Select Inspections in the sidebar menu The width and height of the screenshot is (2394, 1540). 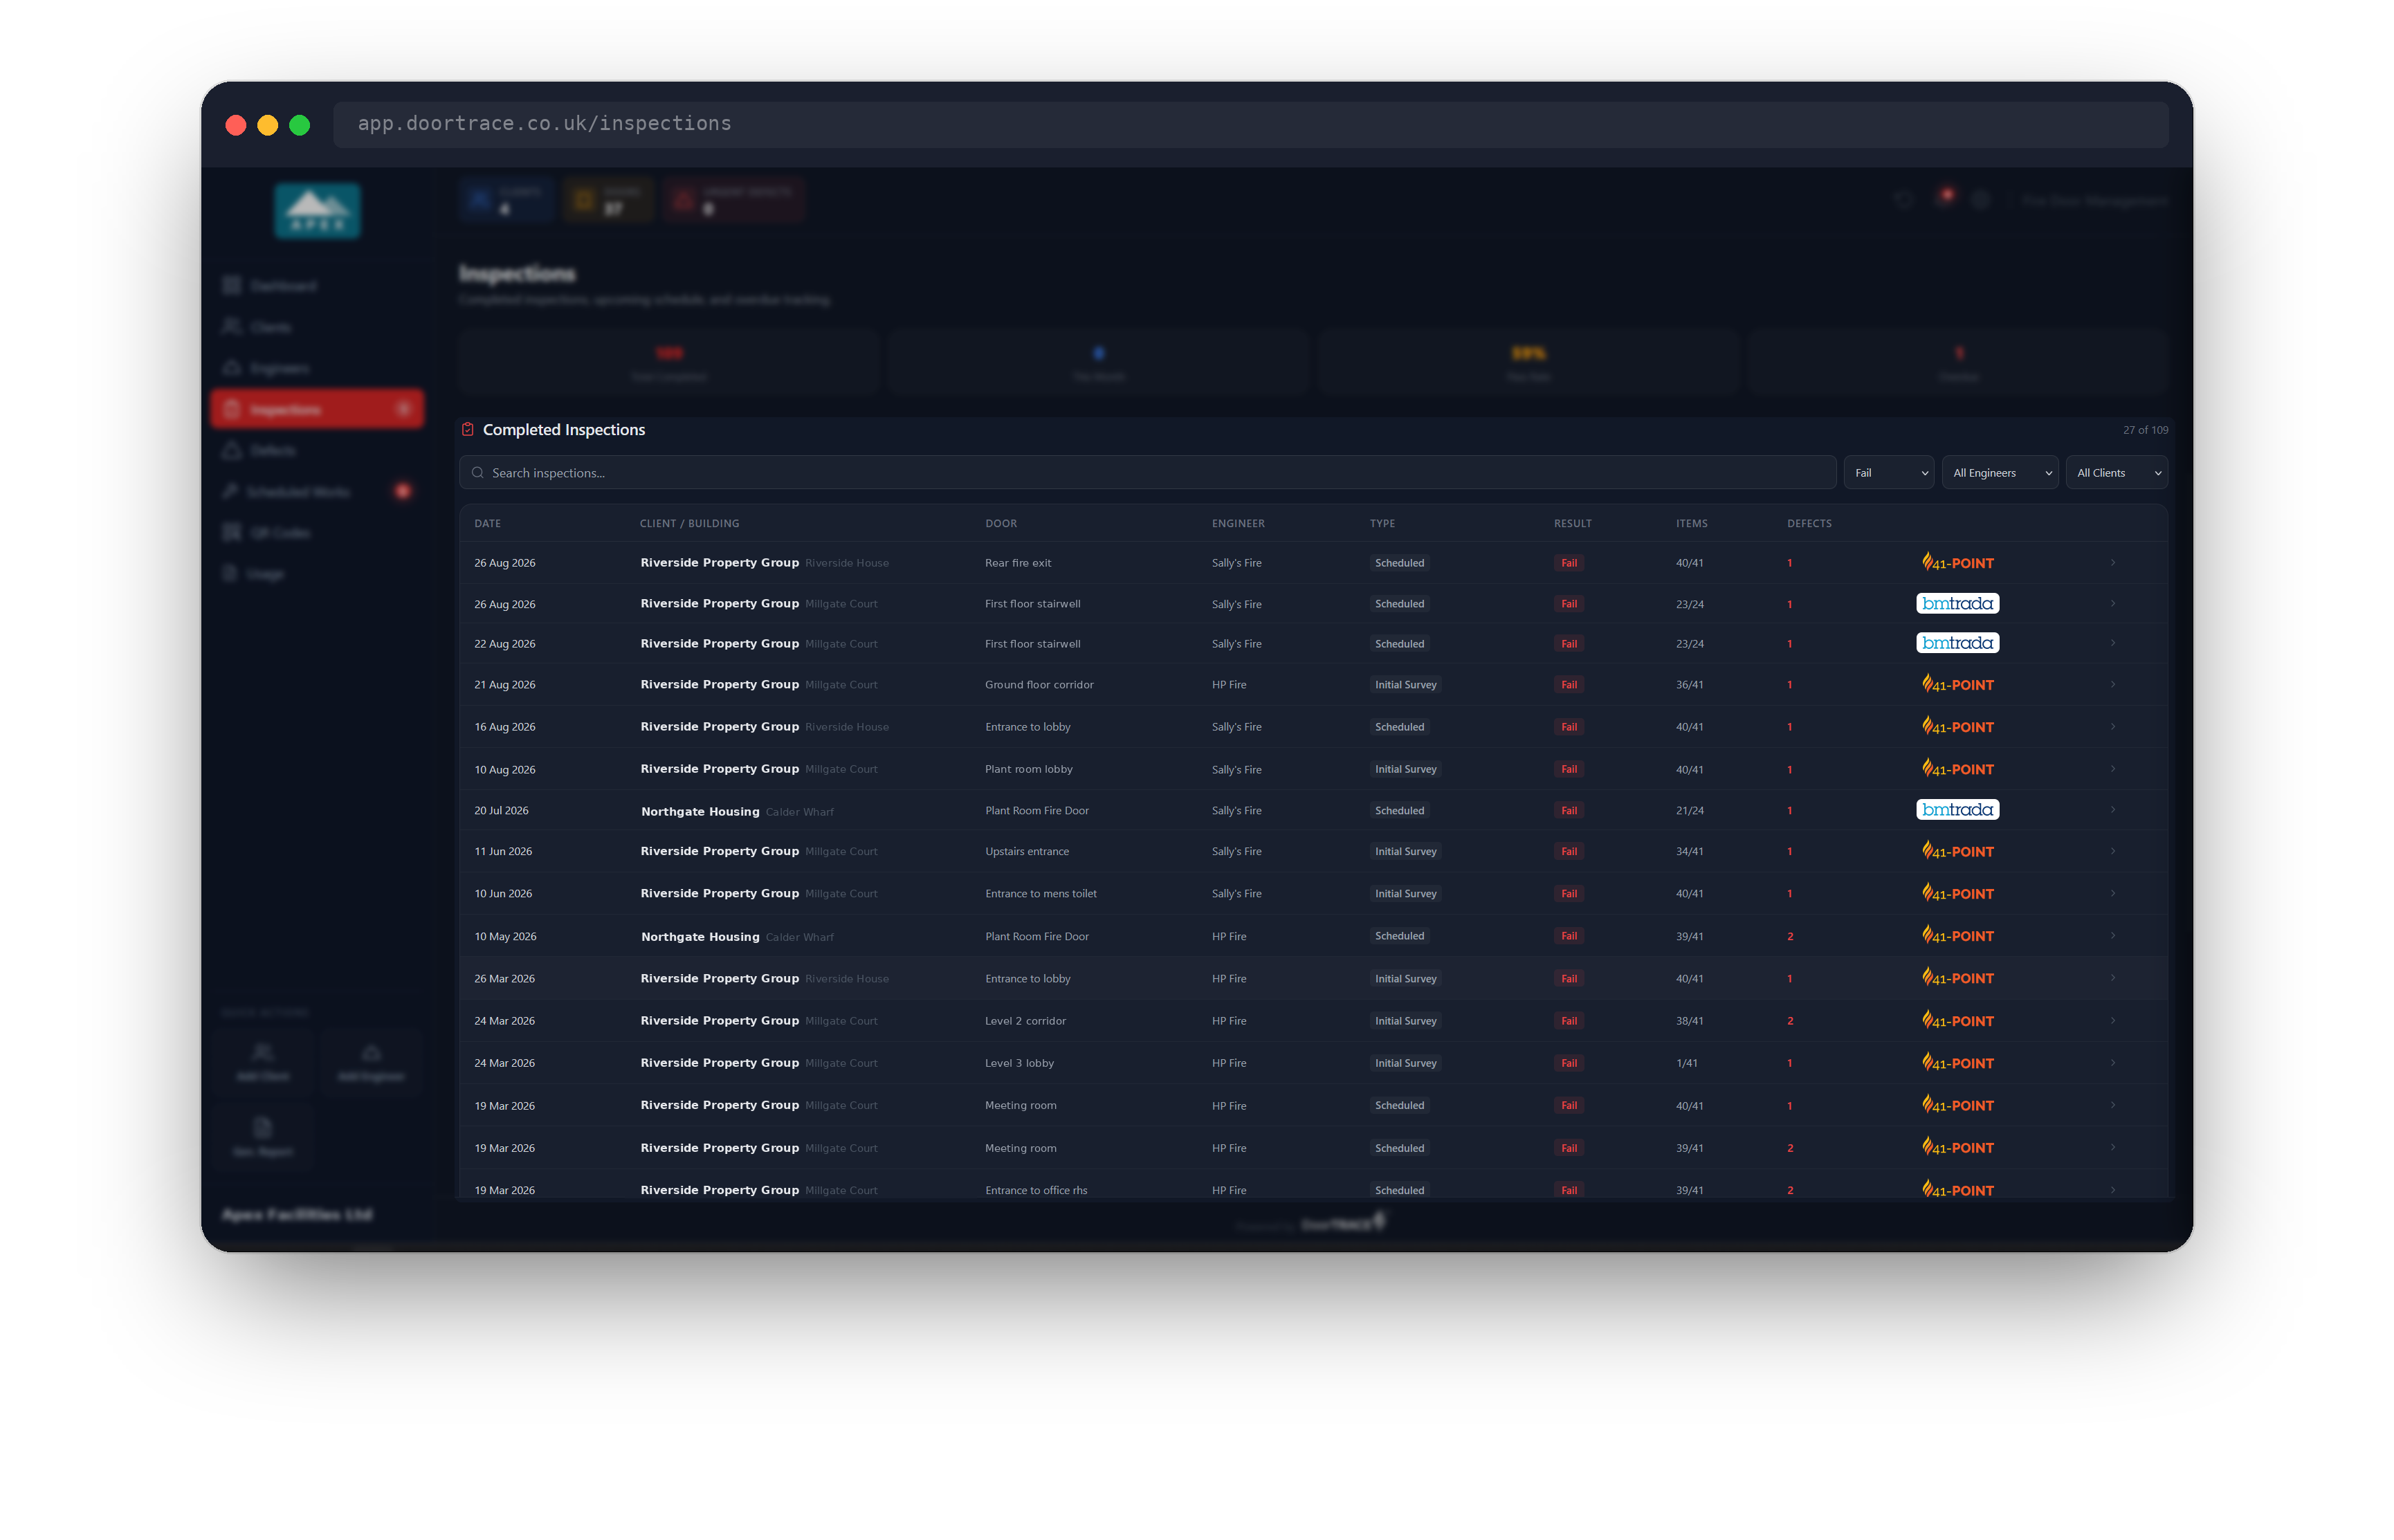(x=317, y=409)
